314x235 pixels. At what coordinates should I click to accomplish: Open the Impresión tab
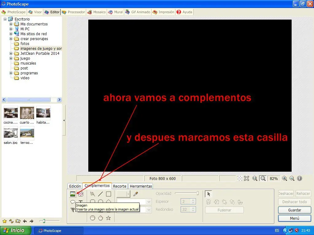[163, 12]
